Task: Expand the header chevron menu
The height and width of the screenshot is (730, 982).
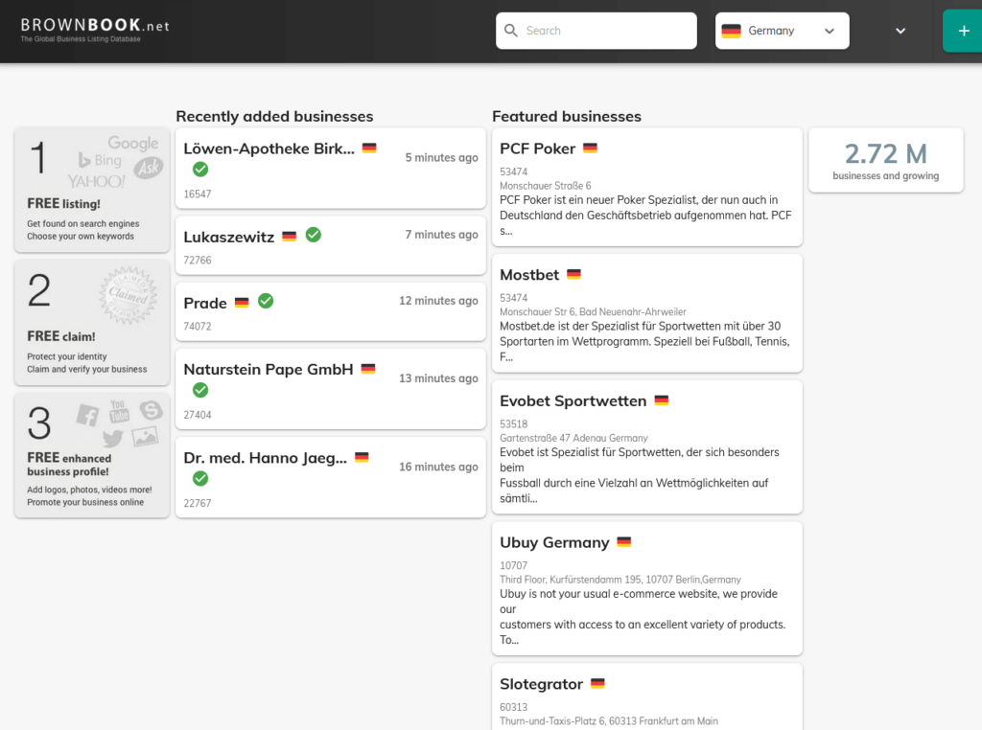Action: point(900,31)
